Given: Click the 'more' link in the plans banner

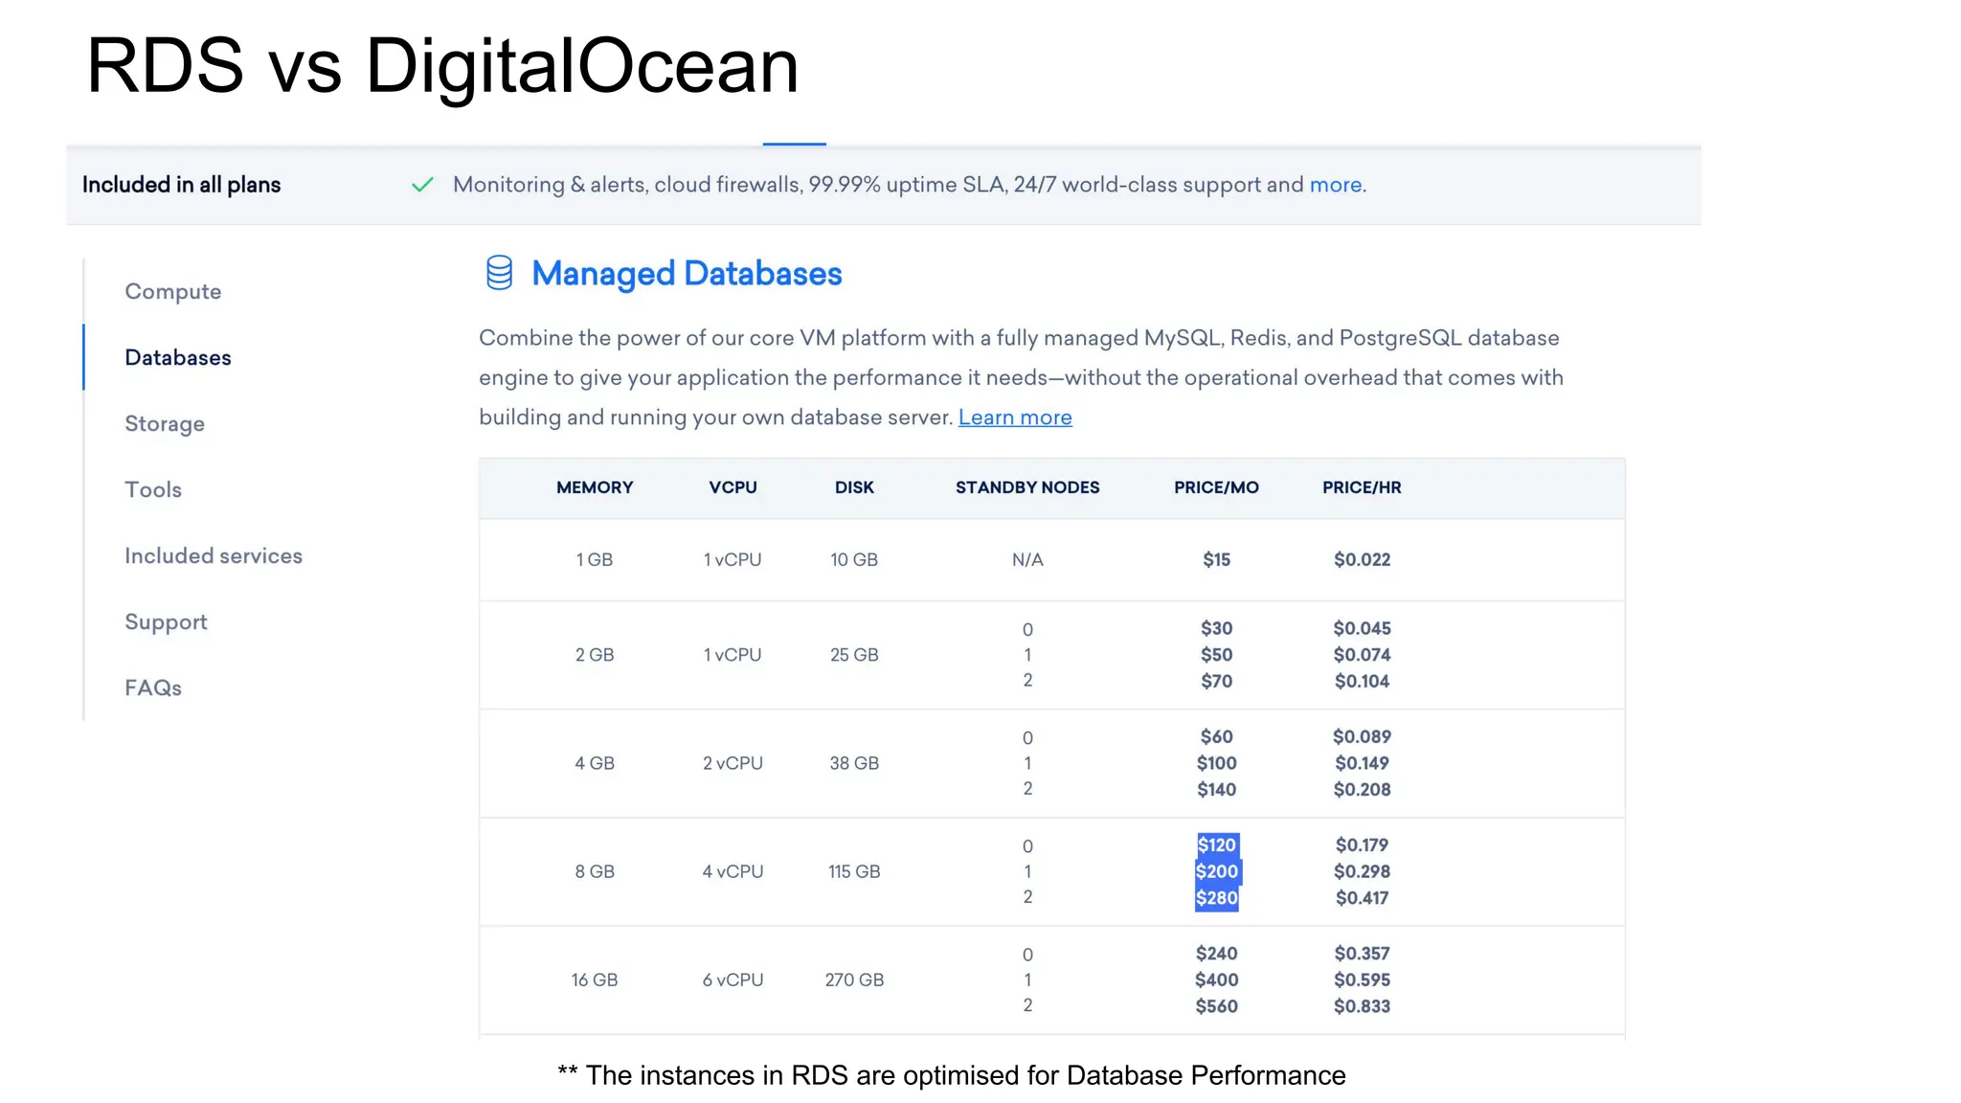Looking at the screenshot, I should point(1335,185).
